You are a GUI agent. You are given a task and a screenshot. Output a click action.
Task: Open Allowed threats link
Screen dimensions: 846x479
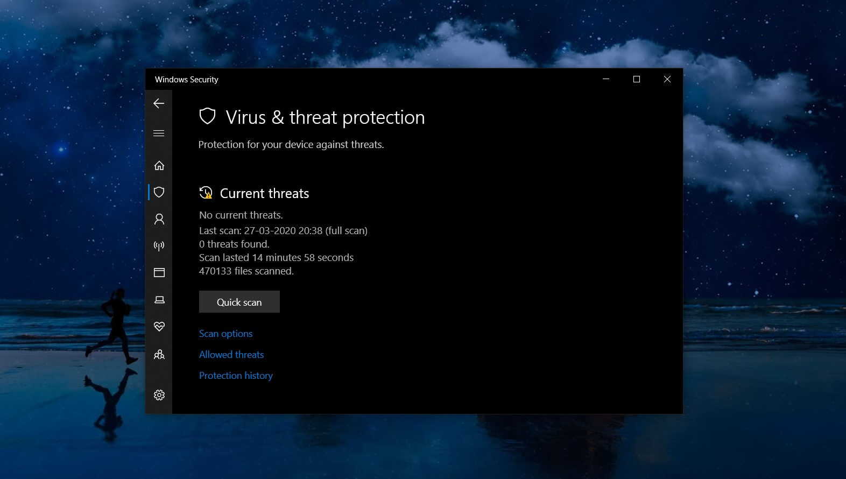click(x=231, y=355)
